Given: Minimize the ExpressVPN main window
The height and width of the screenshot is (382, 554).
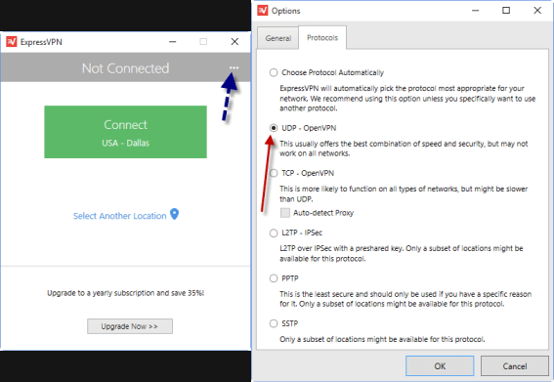Looking at the screenshot, I should pyautogui.click(x=172, y=42).
